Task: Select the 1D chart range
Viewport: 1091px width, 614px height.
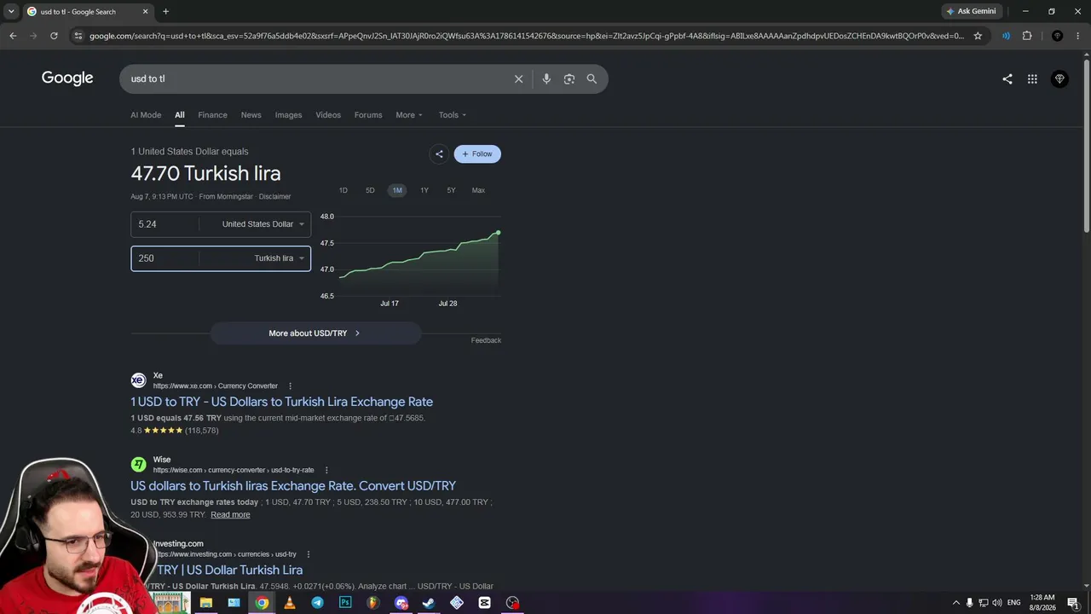Action: coord(343,190)
